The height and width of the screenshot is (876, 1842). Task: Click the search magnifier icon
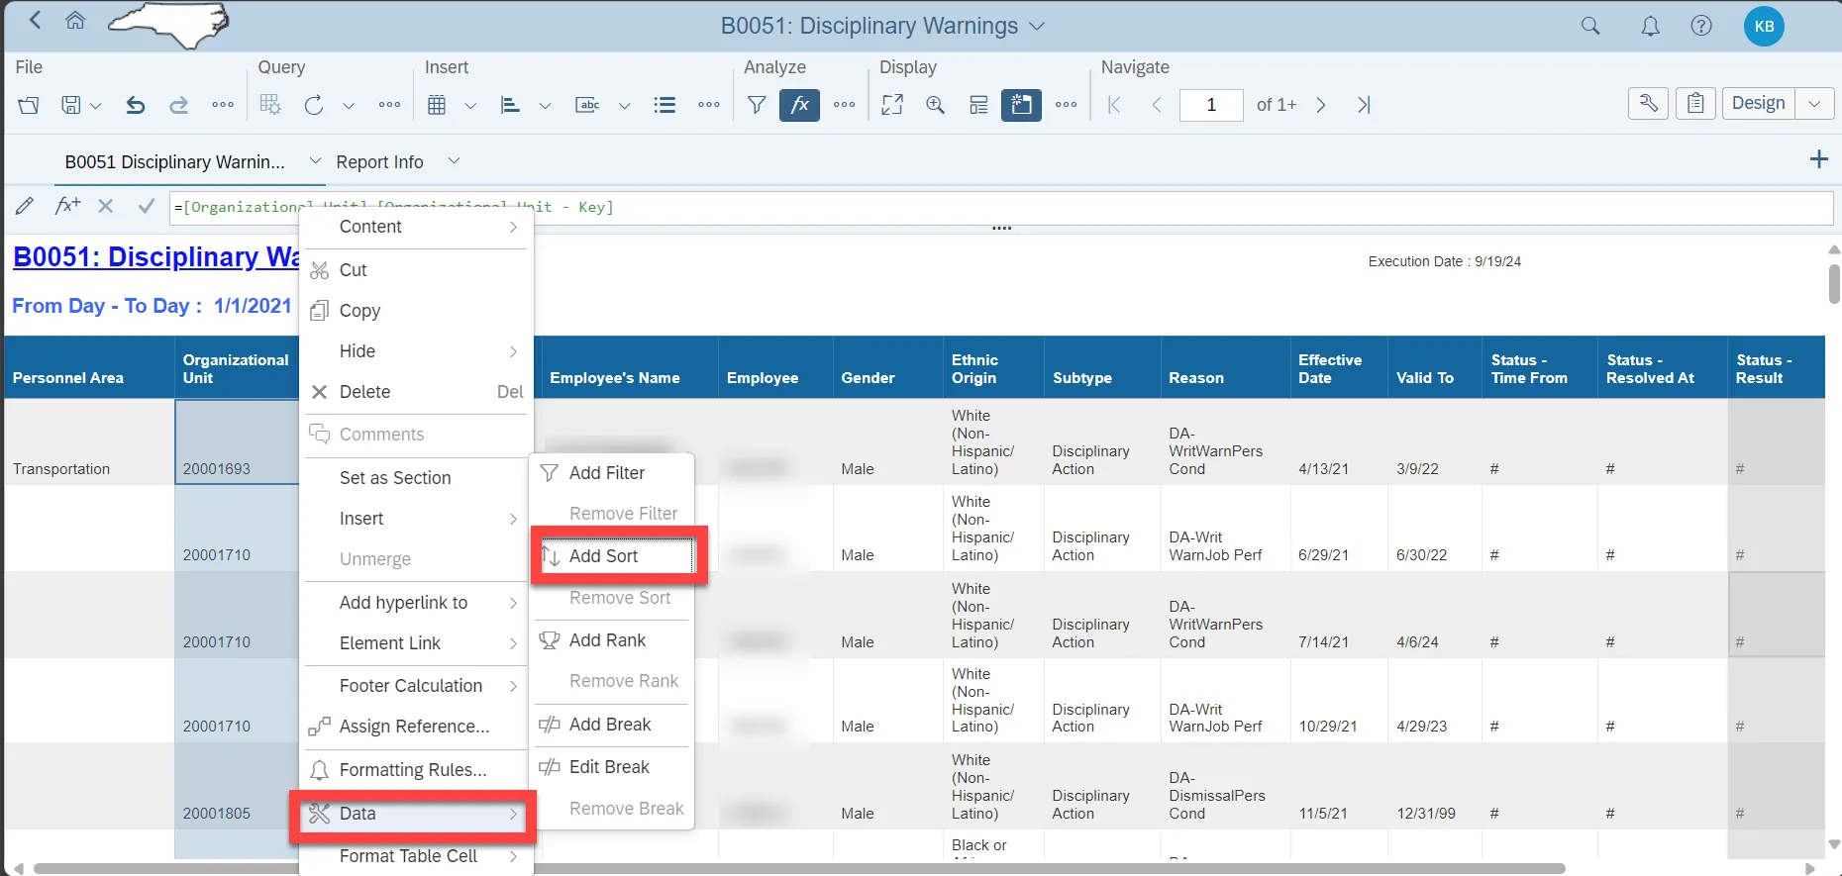1590,27
